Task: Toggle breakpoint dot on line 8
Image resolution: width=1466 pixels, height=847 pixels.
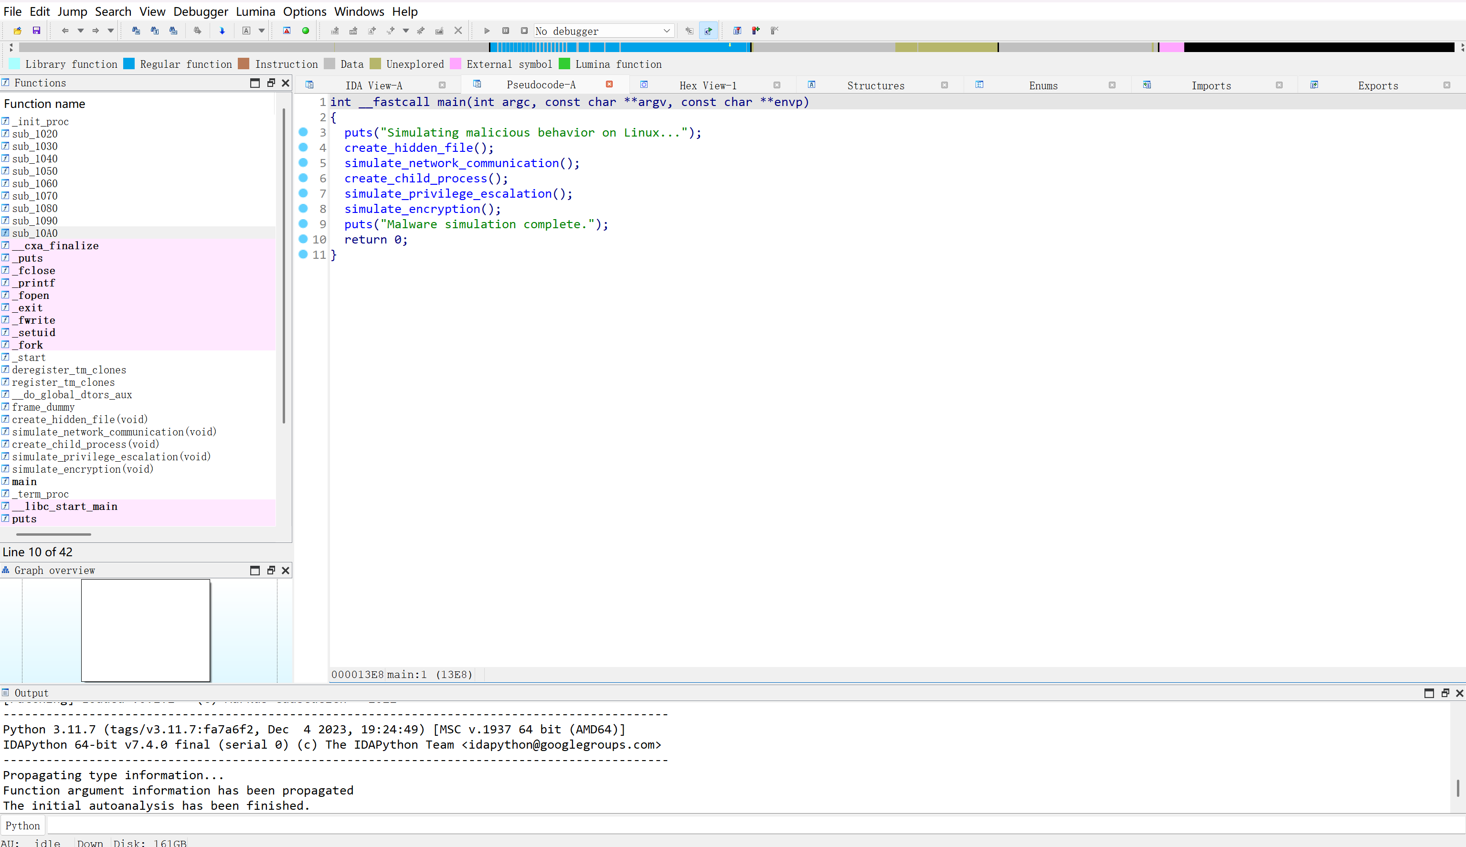Action: point(303,208)
